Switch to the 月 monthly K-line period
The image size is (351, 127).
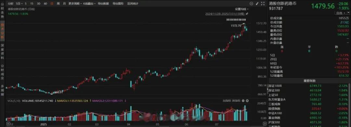click(64, 4)
